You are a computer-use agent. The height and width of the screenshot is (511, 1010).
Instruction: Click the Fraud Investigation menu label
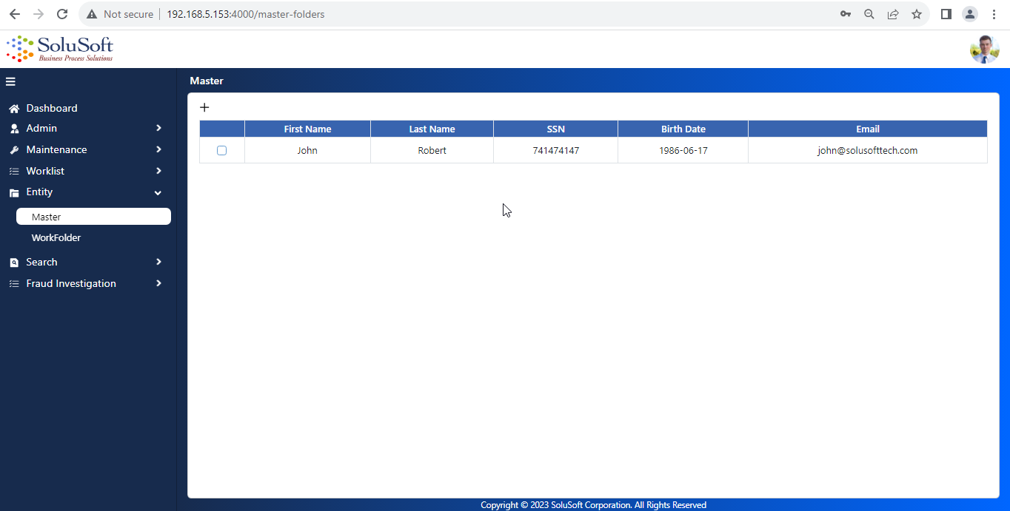pyautogui.click(x=71, y=283)
